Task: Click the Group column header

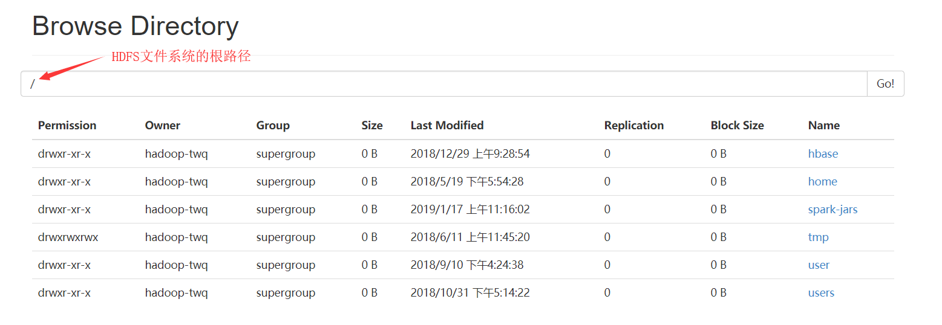Action: (x=273, y=125)
